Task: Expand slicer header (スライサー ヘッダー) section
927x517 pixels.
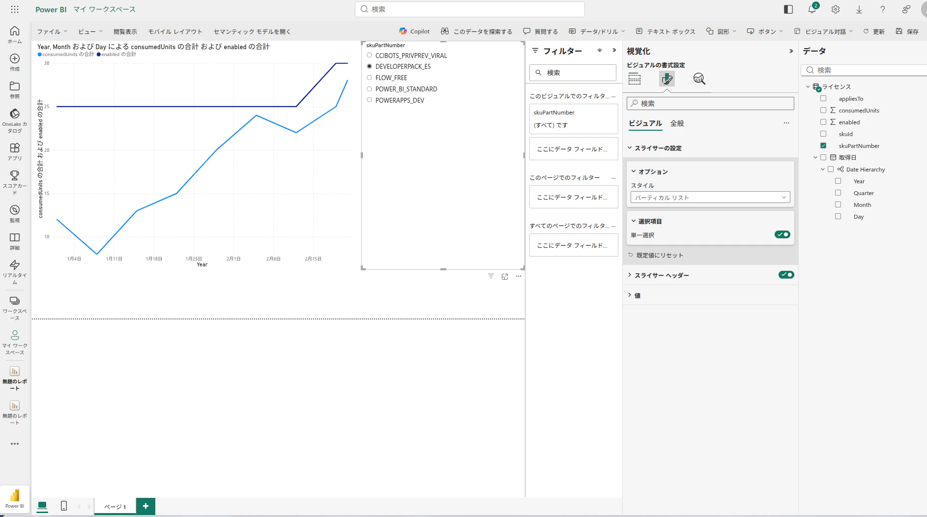Action: coord(630,275)
